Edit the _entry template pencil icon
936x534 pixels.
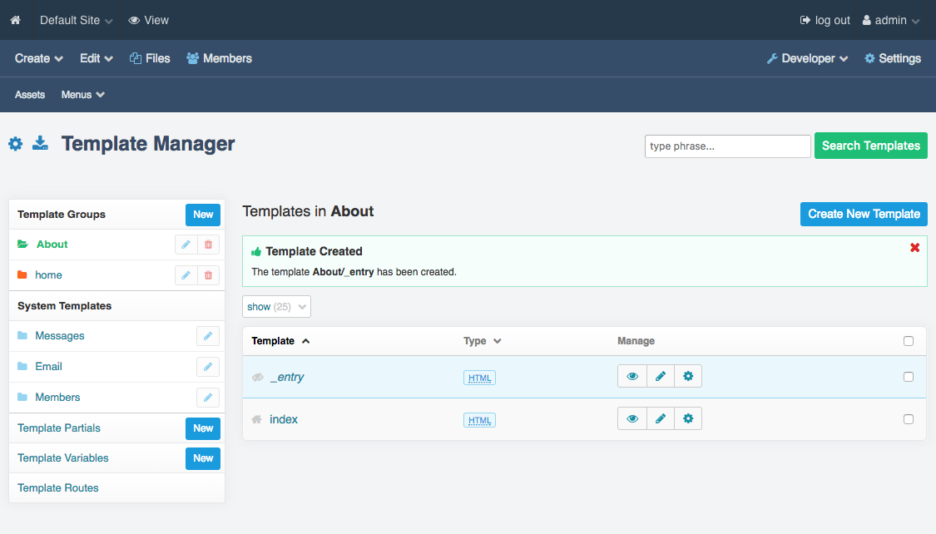point(661,377)
